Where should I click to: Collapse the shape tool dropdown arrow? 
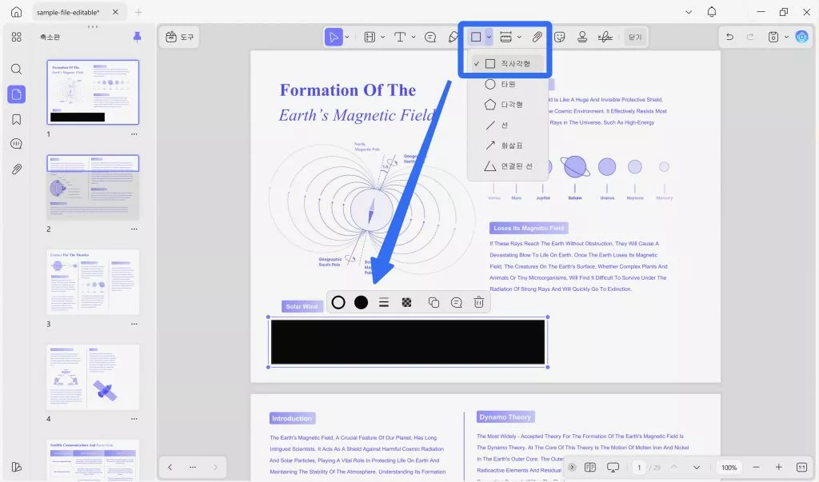point(489,37)
